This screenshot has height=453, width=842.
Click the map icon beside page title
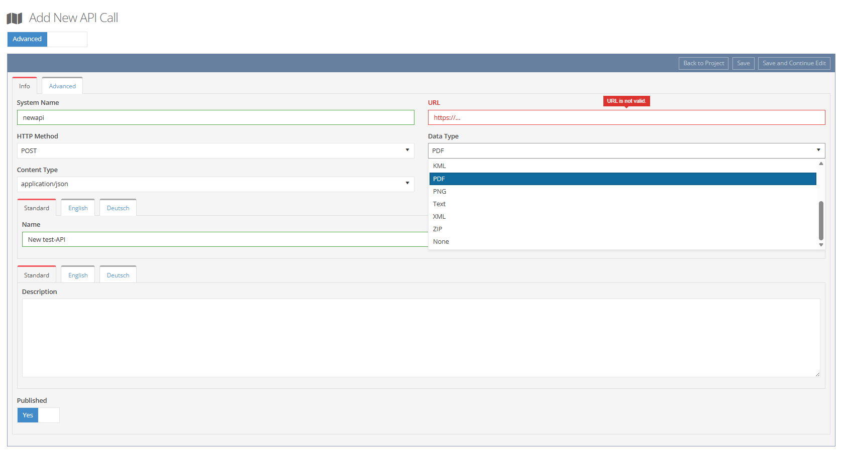[15, 19]
